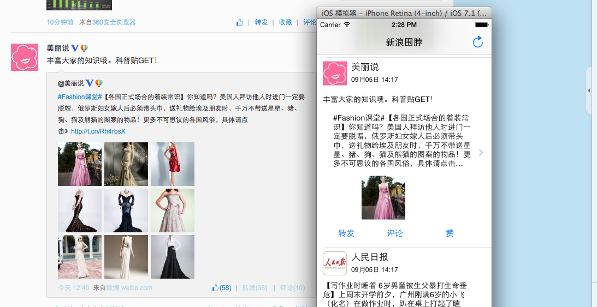Open the cream dress outdoor photo thumbnail
The height and width of the screenshot is (307, 597).
pos(80,257)
